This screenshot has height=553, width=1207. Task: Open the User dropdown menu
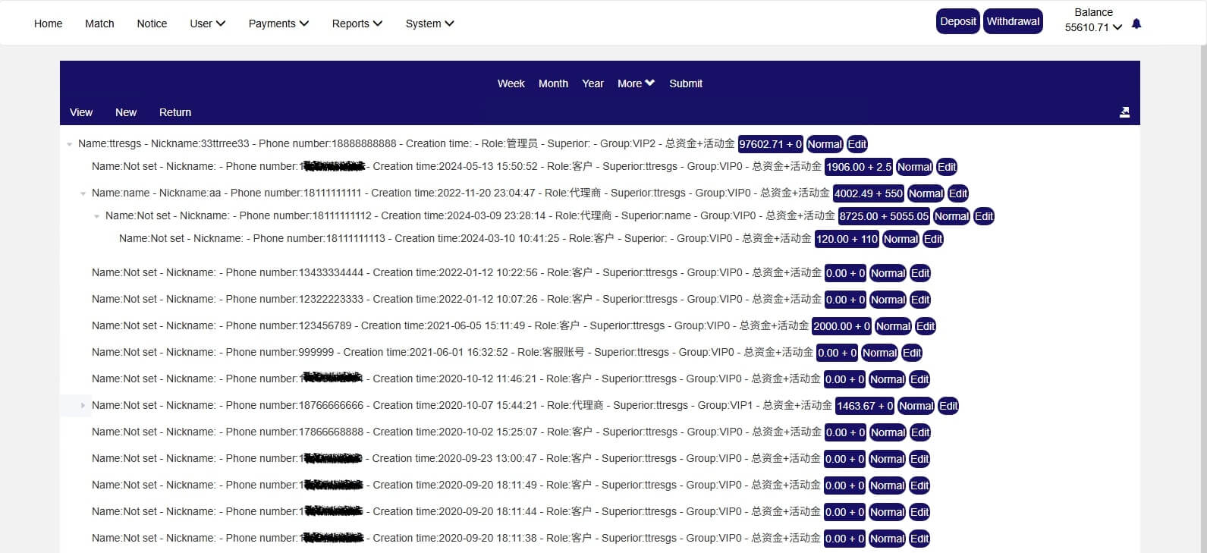click(x=207, y=24)
